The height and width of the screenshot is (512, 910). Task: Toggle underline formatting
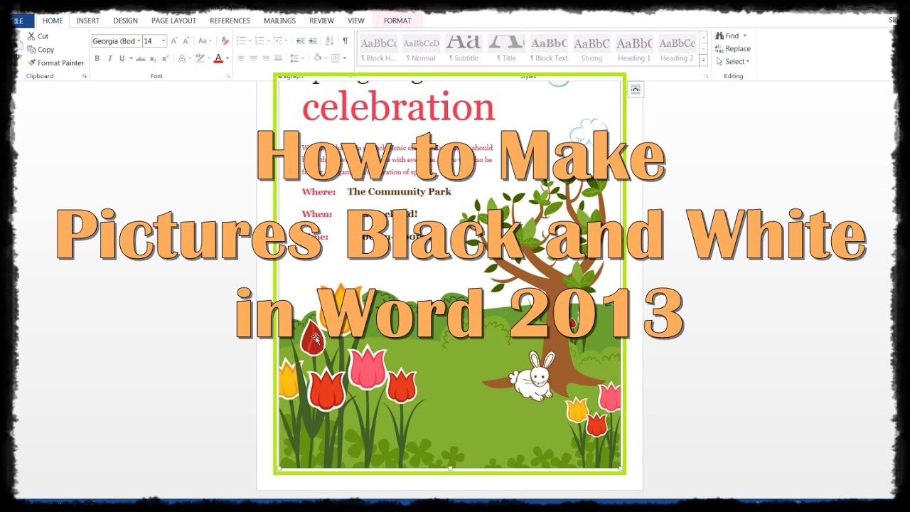tap(122, 58)
